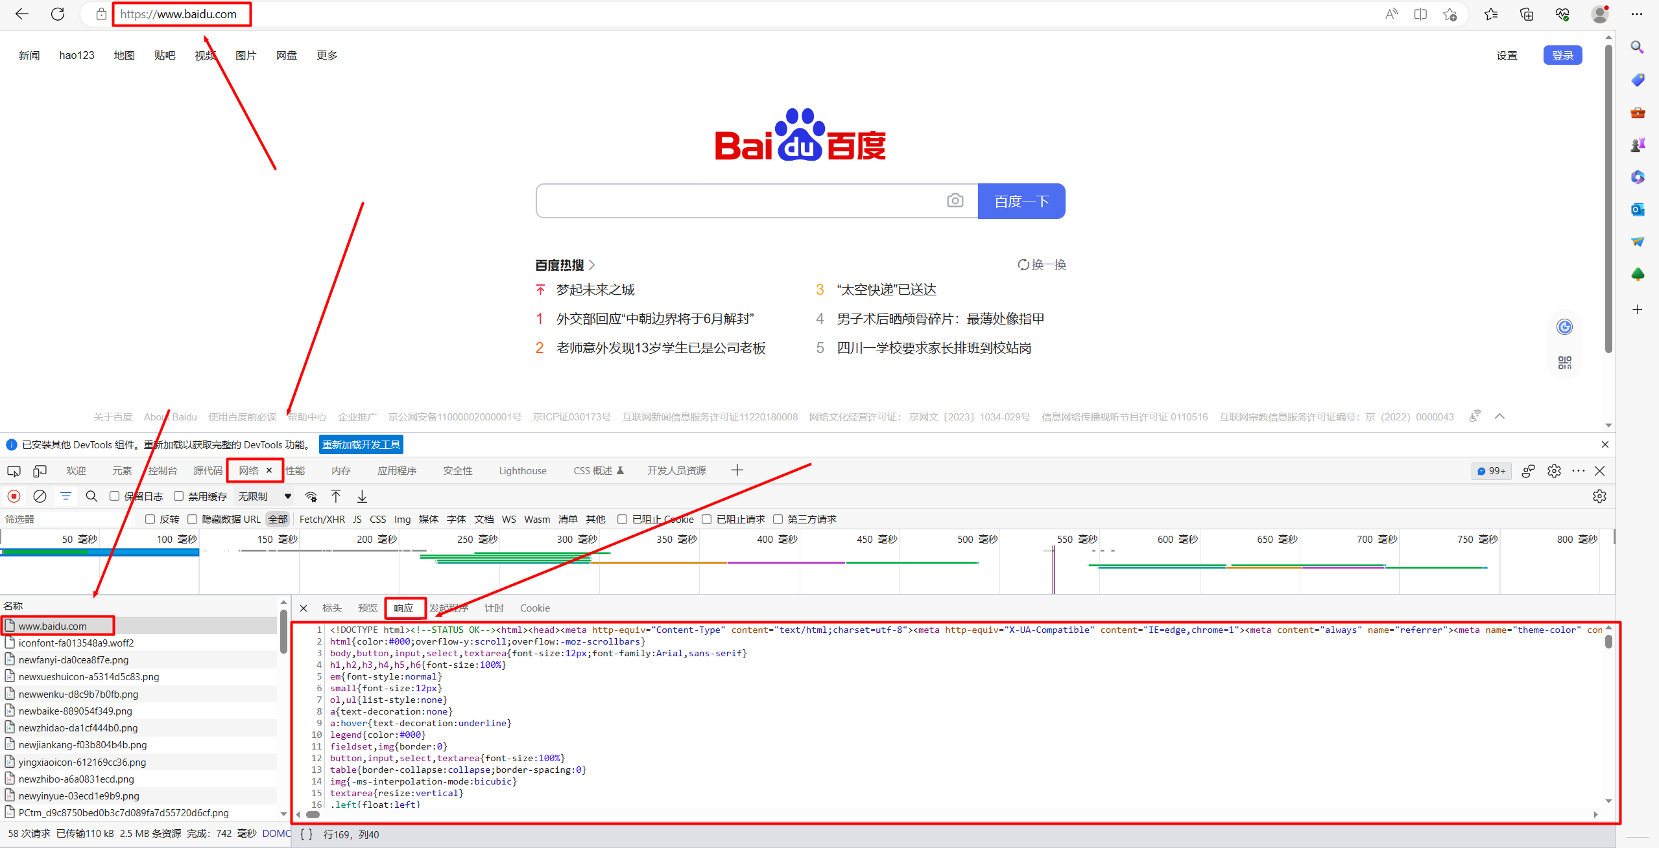Click the horizontal scrollbar of response pane
The image size is (1659, 848).
(x=313, y=814)
